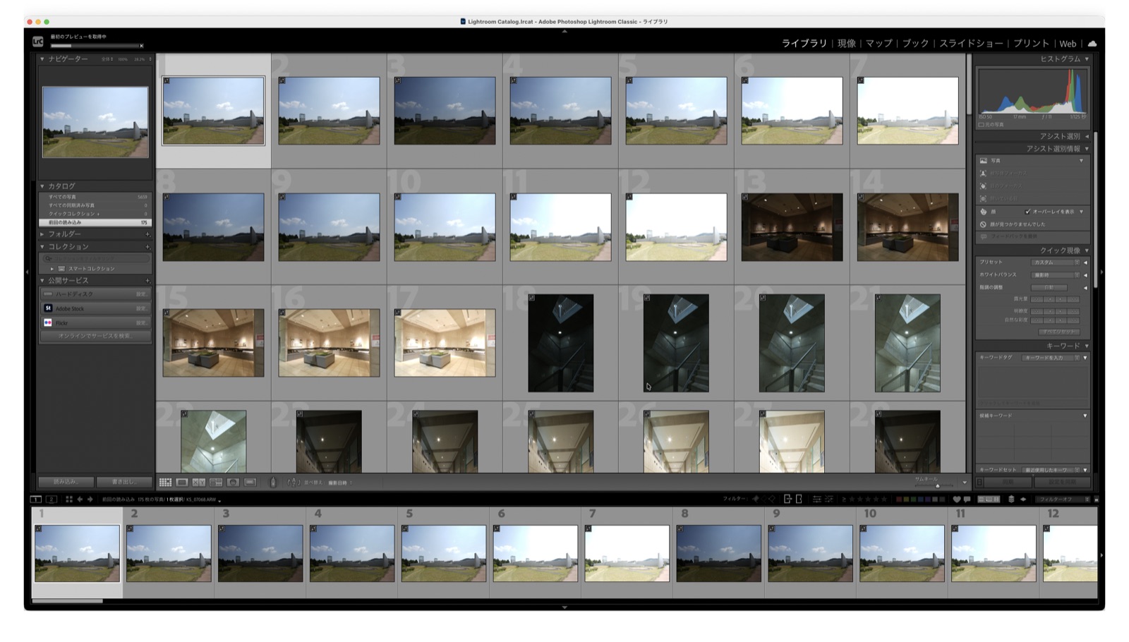Switch to Loupe view in toolbar
1129x642 pixels.
point(182,482)
